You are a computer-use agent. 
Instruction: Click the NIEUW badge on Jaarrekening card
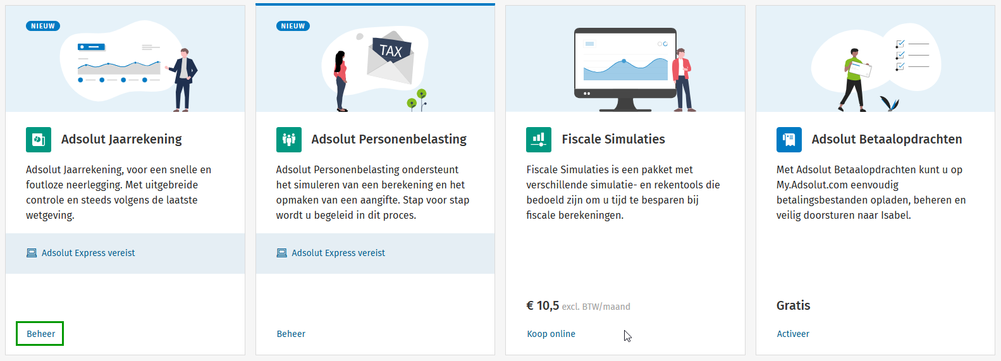(x=43, y=26)
